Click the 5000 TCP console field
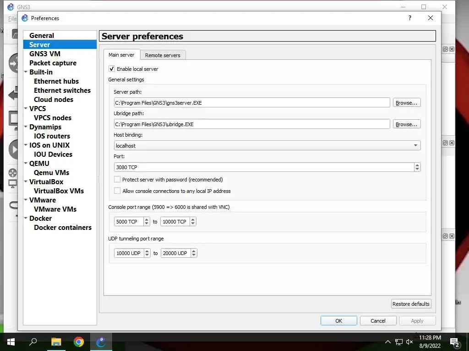 129,222
